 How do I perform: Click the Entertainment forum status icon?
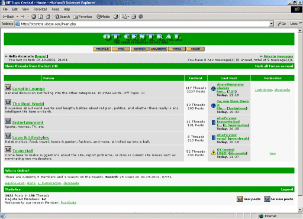pos(8,121)
